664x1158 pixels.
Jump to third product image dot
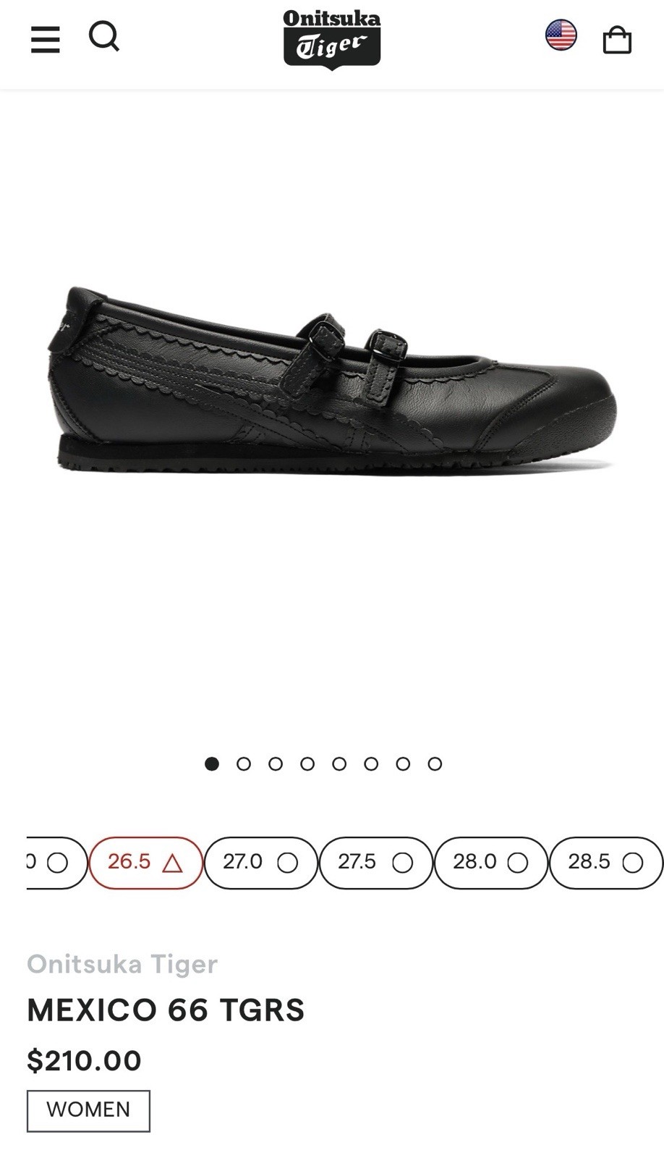pos(276,764)
